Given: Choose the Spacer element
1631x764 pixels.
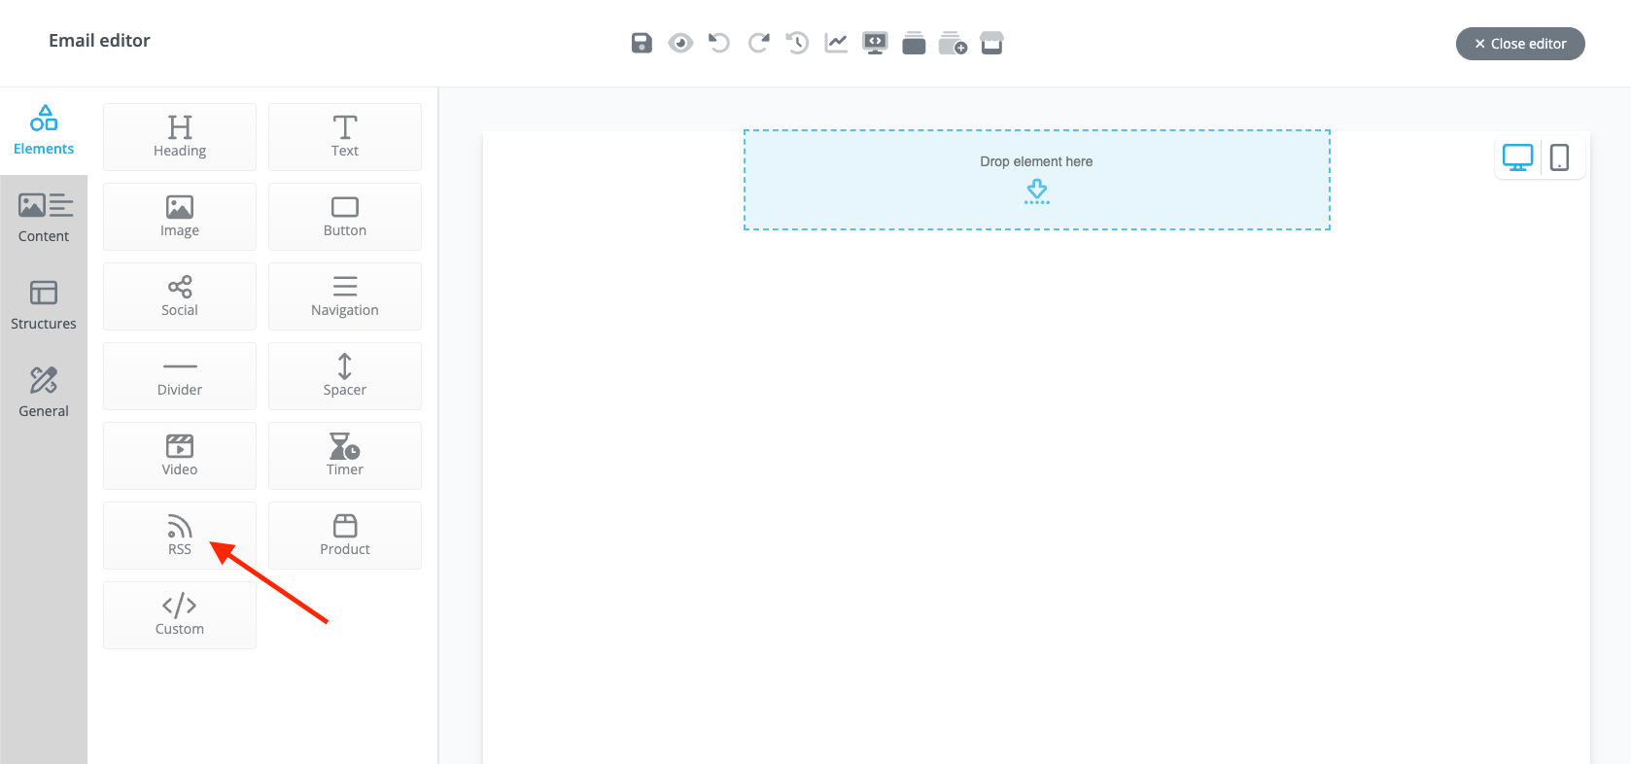Looking at the screenshot, I should pyautogui.click(x=345, y=376).
